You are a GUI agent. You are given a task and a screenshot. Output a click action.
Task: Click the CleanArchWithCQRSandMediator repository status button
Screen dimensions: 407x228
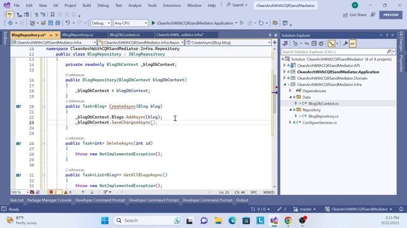tap(358, 209)
